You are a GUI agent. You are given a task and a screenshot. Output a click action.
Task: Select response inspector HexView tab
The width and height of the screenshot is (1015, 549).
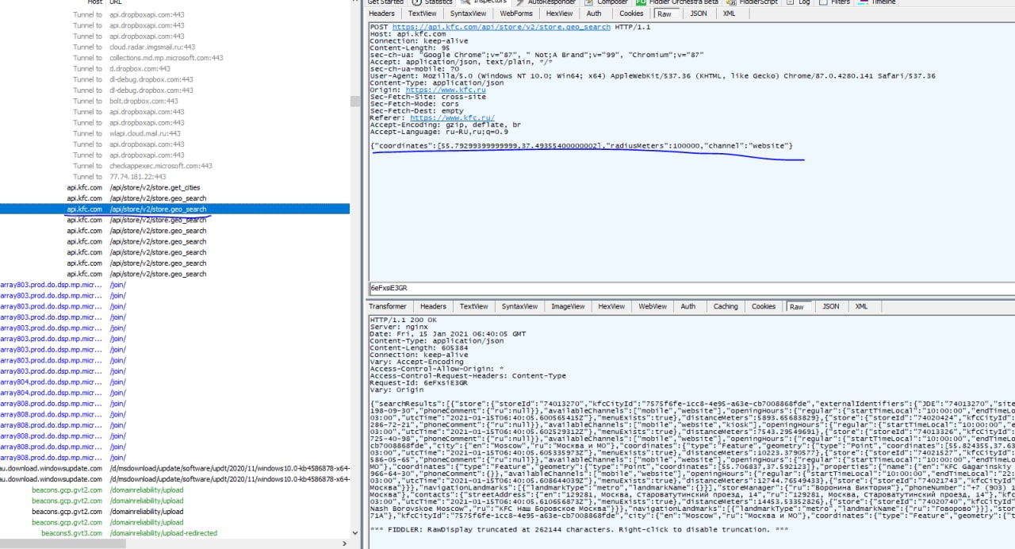[611, 306]
